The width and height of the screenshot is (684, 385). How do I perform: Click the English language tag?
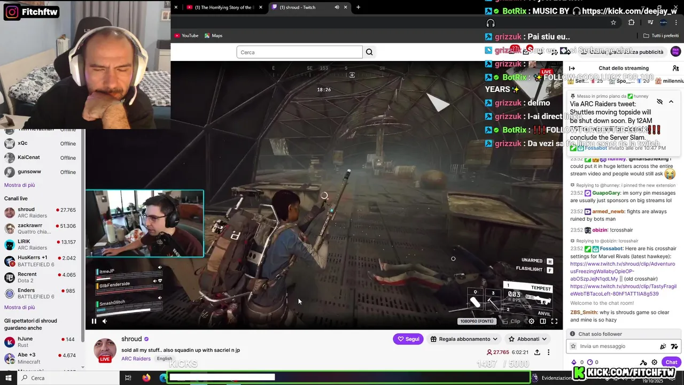point(165,359)
